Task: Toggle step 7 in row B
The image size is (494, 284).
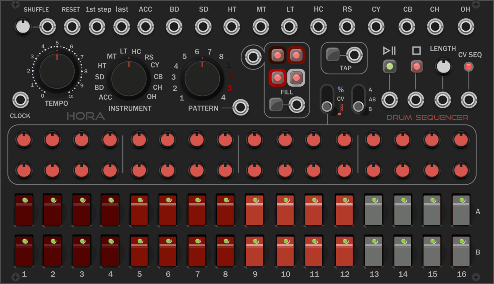Action: pyautogui.click(x=197, y=251)
